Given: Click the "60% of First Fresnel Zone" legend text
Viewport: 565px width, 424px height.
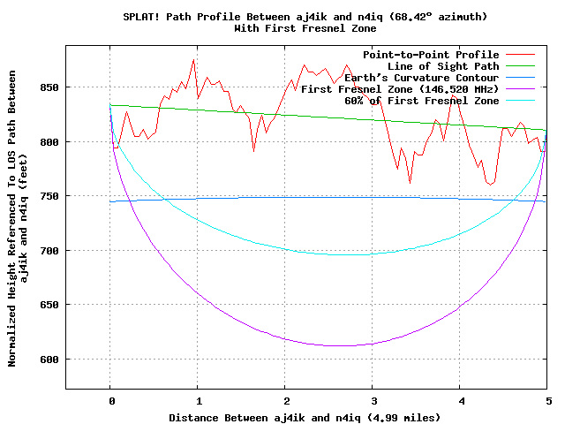Looking at the screenshot, I should click(421, 101).
